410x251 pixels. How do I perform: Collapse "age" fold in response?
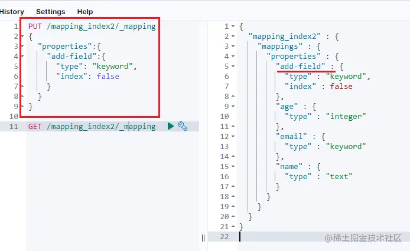[233, 106]
